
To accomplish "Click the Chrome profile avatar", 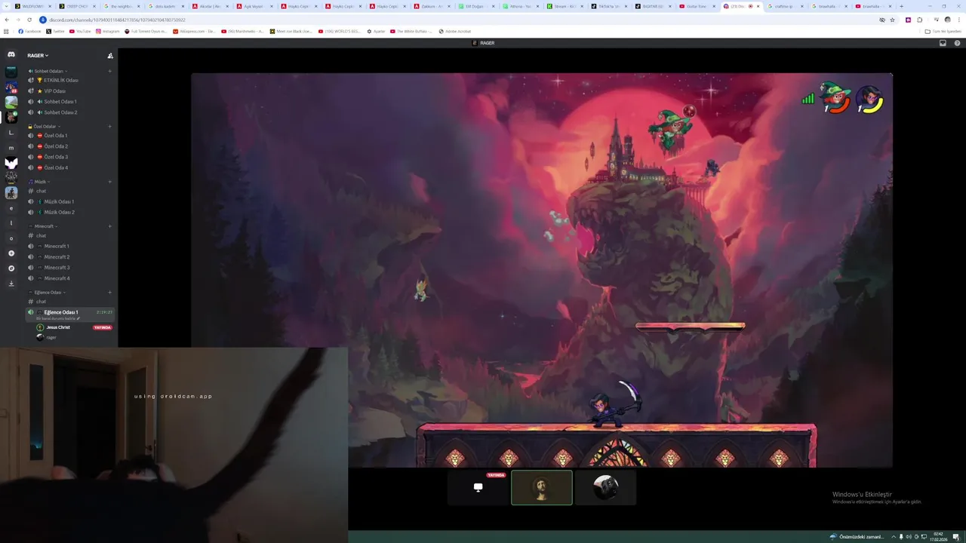I will (x=948, y=20).
